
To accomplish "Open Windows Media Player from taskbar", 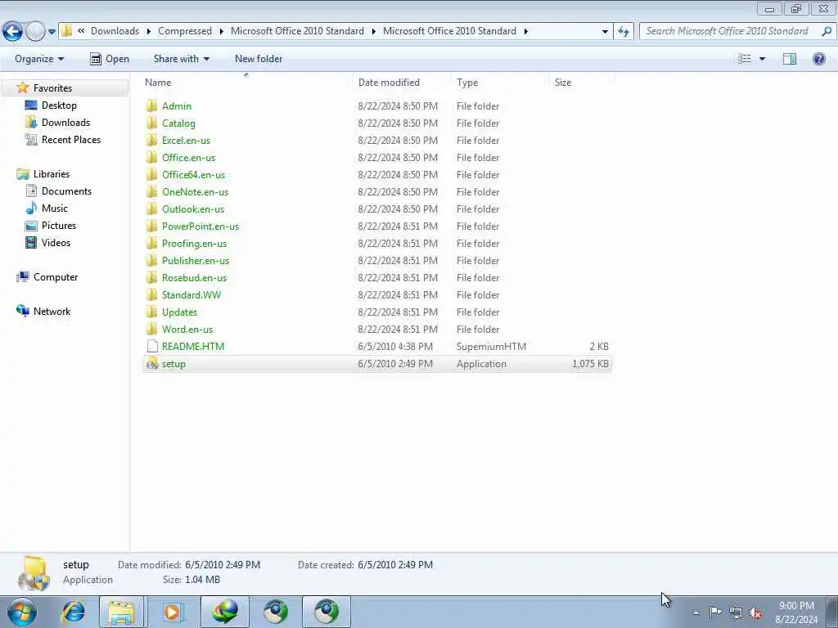I will (x=172, y=612).
